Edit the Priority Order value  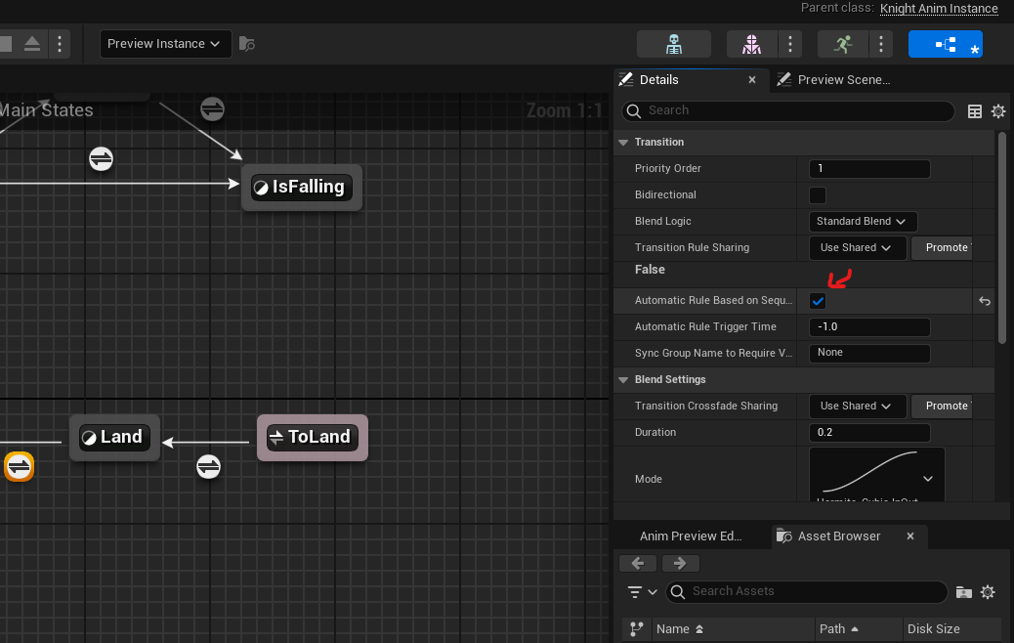click(x=869, y=169)
